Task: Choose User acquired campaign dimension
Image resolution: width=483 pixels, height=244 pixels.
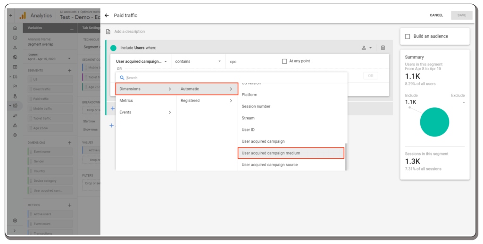Action: tap(291, 141)
